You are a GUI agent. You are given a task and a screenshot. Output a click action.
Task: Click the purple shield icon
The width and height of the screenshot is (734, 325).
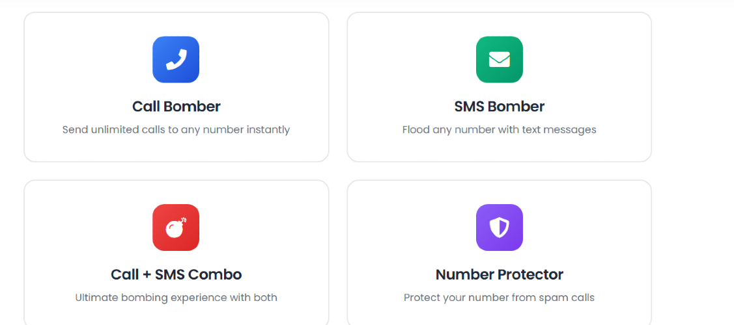pyautogui.click(x=499, y=227)
